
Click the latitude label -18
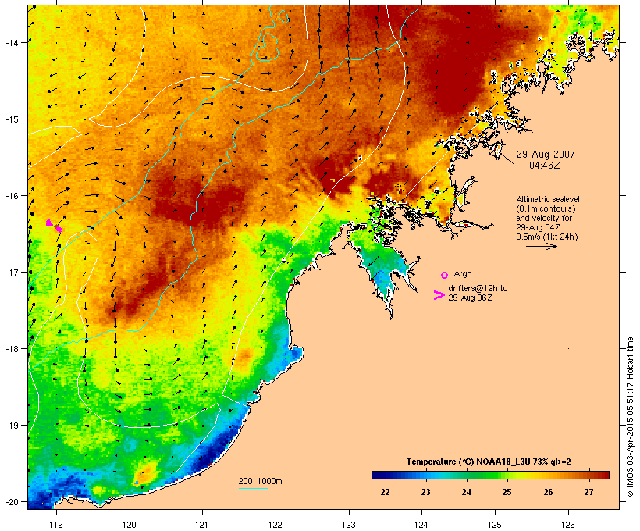(11, 348)
